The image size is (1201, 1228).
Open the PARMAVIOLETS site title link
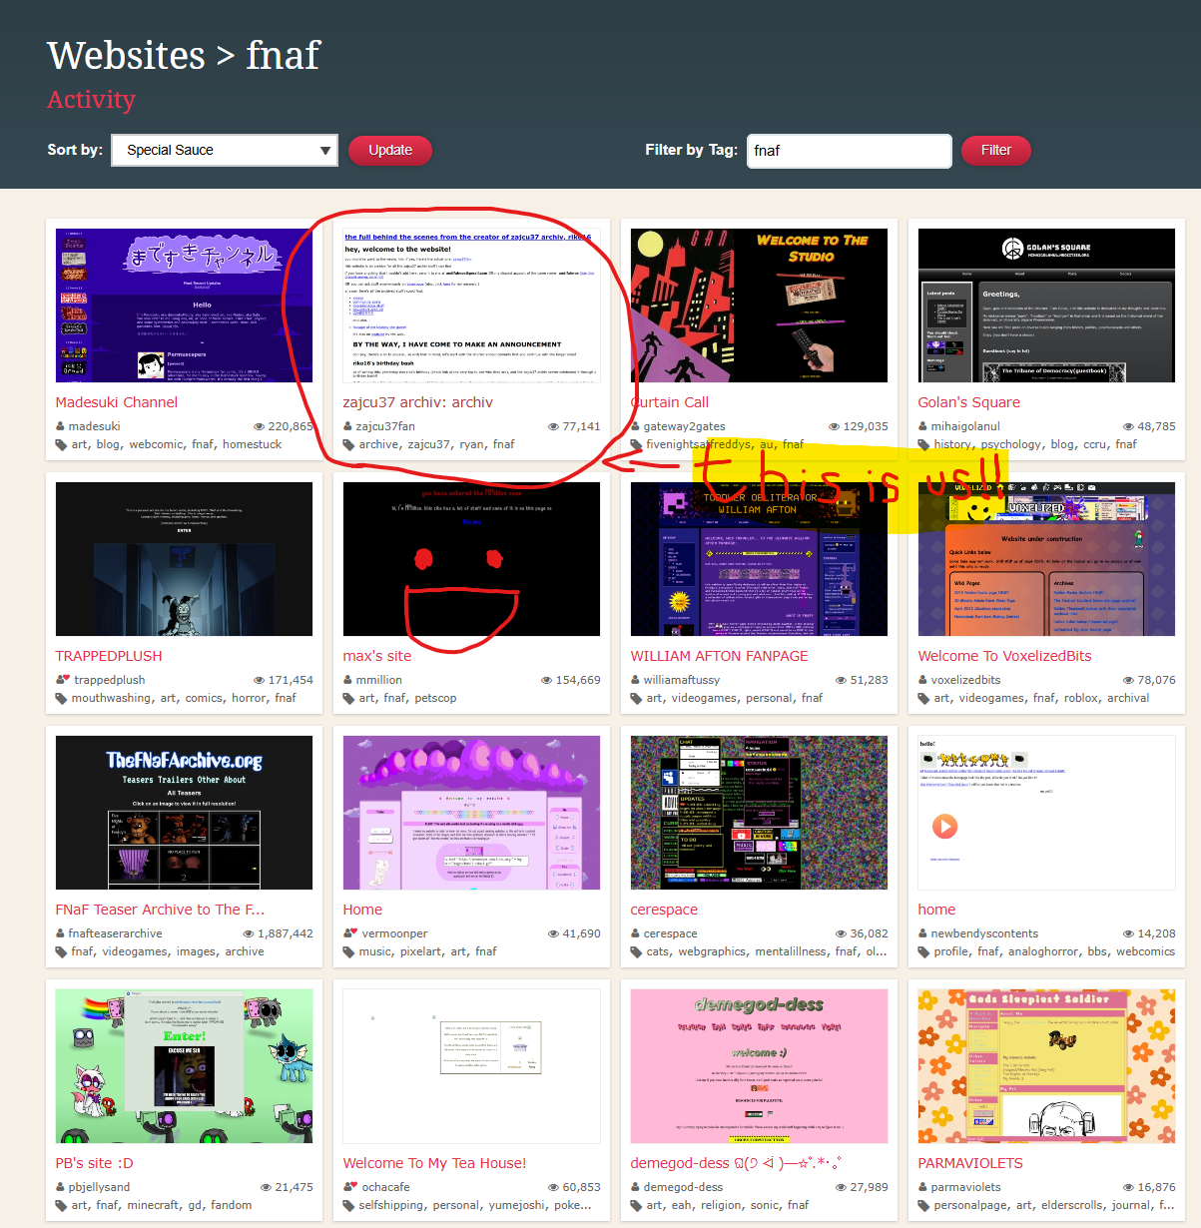[x=969, y=1163]
